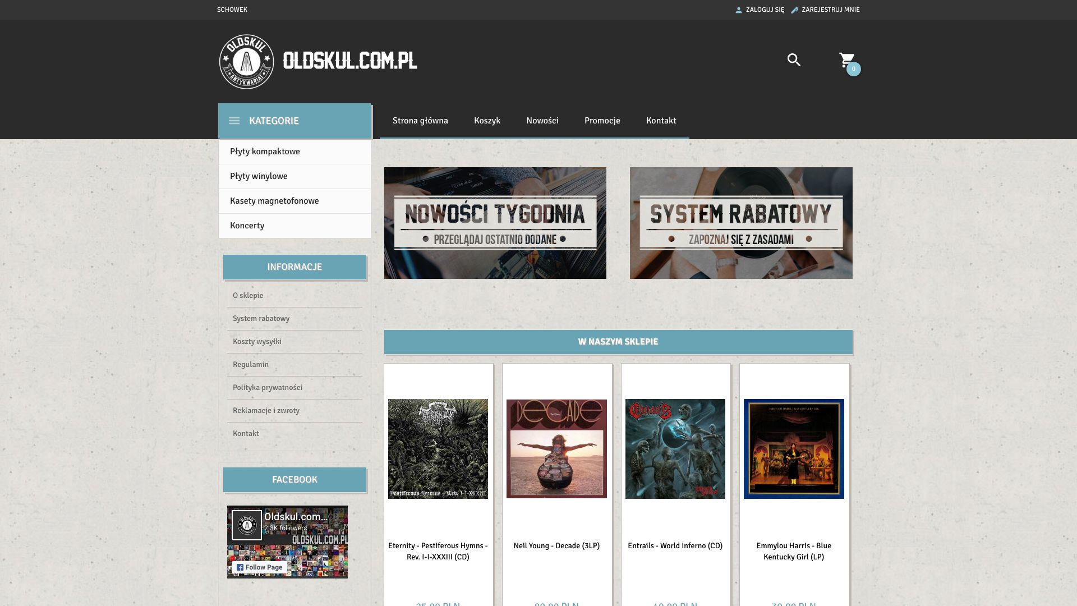Click Entrails - World Inferno (CD) title

click(675, 545)
